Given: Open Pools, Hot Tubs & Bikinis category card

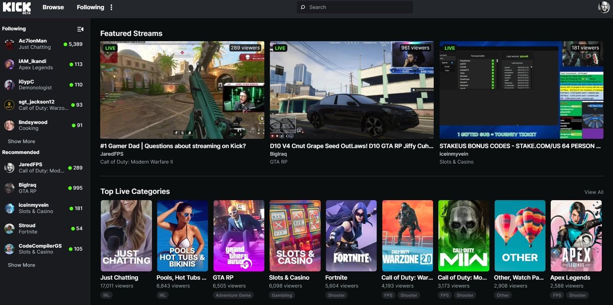Looking at the screenshot, I should pos(182,236).
